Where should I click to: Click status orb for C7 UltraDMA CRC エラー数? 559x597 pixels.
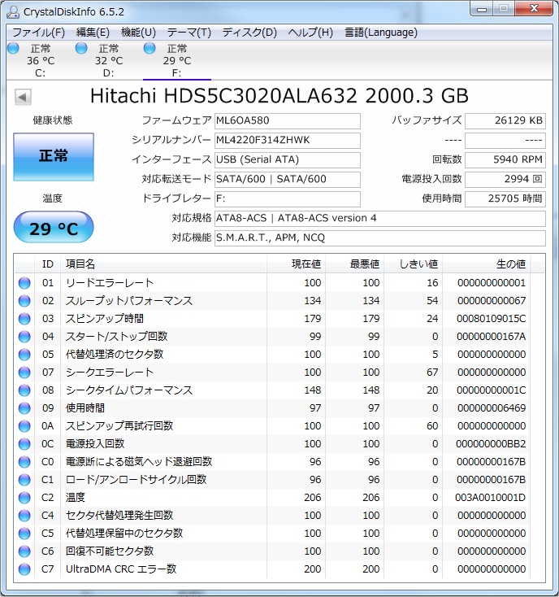(x=24, y=569)
